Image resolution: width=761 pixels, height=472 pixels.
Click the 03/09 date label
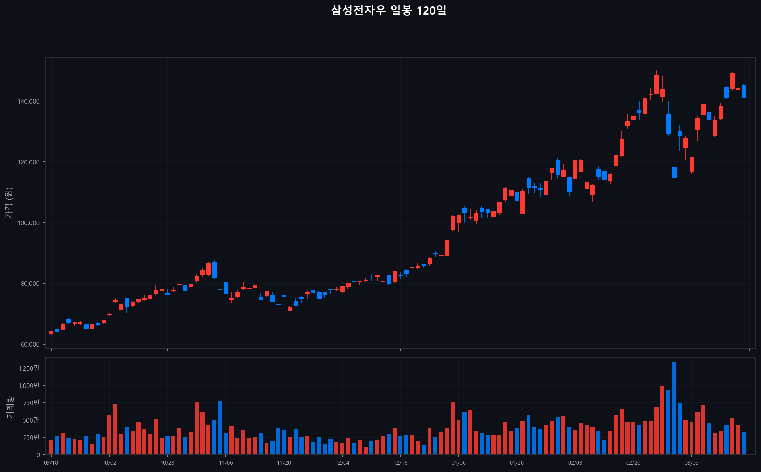[692, 463]
